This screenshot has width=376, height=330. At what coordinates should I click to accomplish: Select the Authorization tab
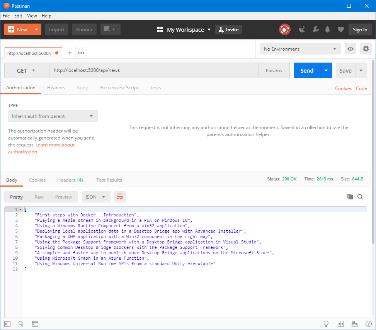click(x=21, y=88)
